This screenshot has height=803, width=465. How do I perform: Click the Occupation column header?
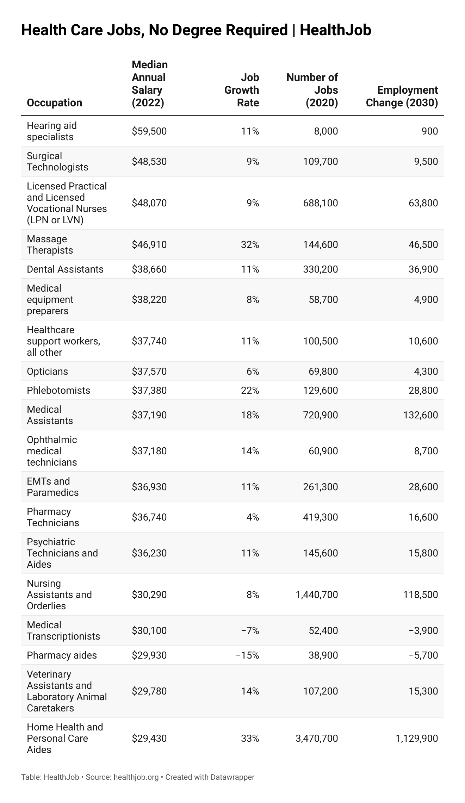pyautogui.click(x=54, y=102)
